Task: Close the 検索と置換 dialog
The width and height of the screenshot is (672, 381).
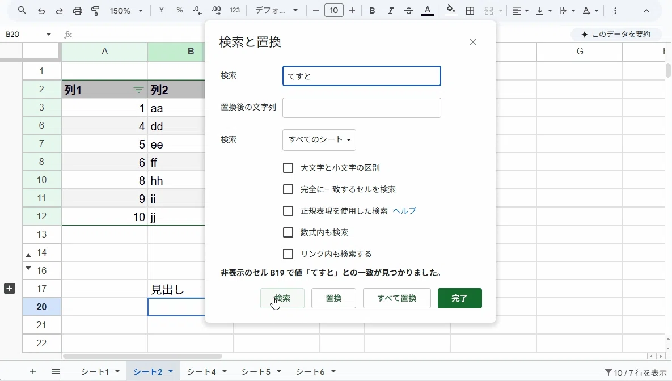Action: coord(473,42)
